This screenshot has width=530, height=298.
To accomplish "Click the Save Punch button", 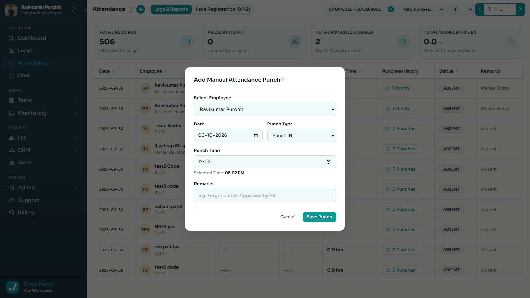I will point(319,217).
